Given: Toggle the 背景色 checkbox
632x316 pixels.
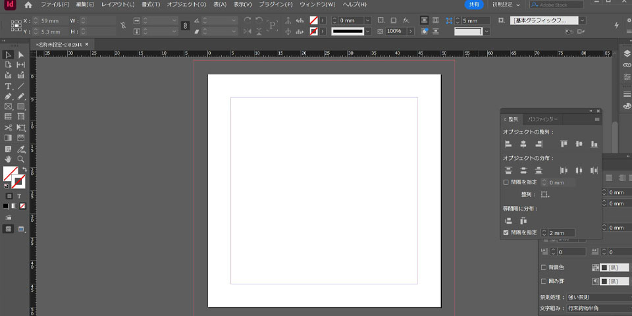Looking at the screenshot, I should click(543, 267).
